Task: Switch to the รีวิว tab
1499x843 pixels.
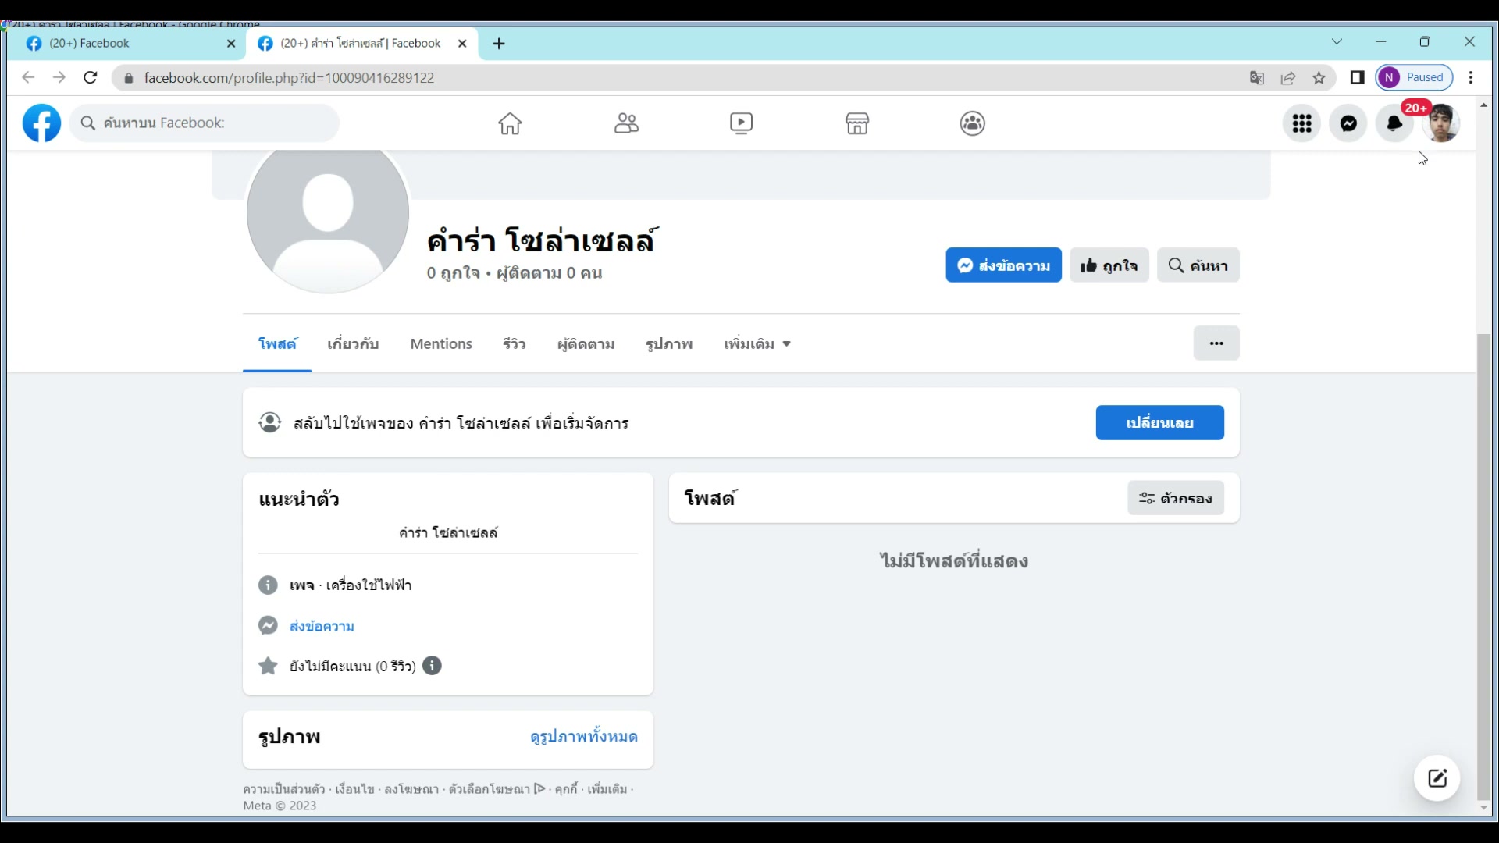Action: tap(514, 344)
